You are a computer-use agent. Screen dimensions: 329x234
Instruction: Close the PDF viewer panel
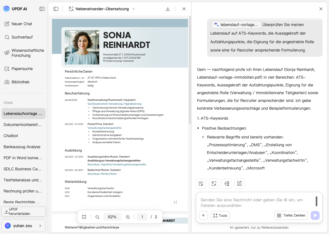tap(184, 9)
